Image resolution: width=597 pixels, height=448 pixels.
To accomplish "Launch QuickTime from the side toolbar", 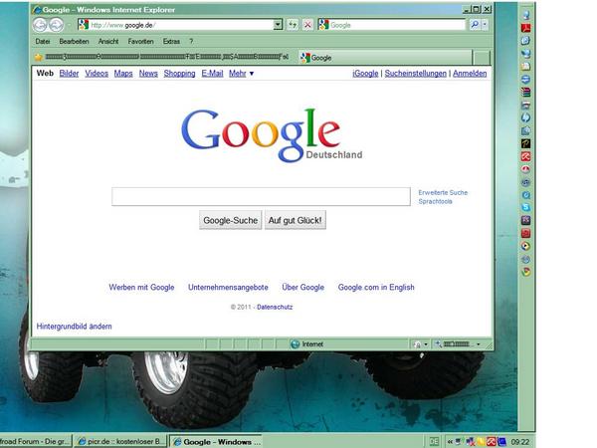I will 525,195.
